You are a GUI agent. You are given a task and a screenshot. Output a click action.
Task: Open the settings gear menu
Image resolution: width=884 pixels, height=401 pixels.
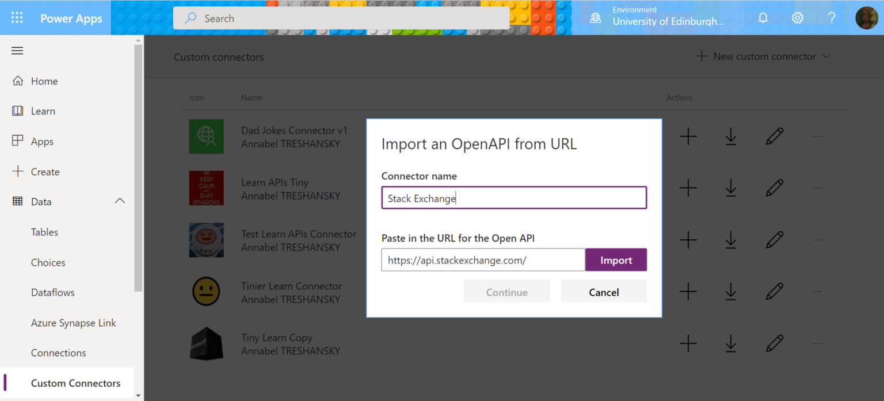point(797,17)
